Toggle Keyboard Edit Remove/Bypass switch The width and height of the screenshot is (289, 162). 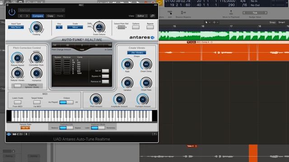(66, 128)
